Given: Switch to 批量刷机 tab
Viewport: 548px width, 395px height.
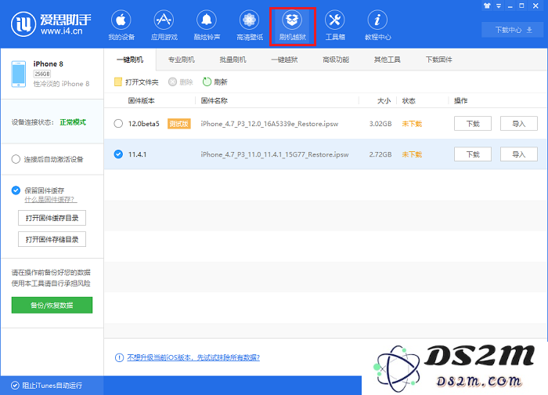Looking at the screenshot, I should (233, 60).
